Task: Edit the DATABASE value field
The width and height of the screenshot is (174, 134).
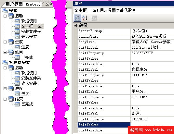Action: (152, 75)
